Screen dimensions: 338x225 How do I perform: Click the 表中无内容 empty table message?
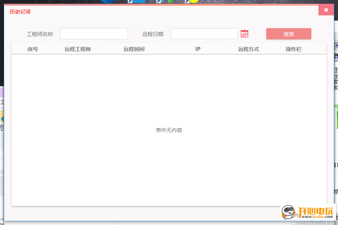169,130
